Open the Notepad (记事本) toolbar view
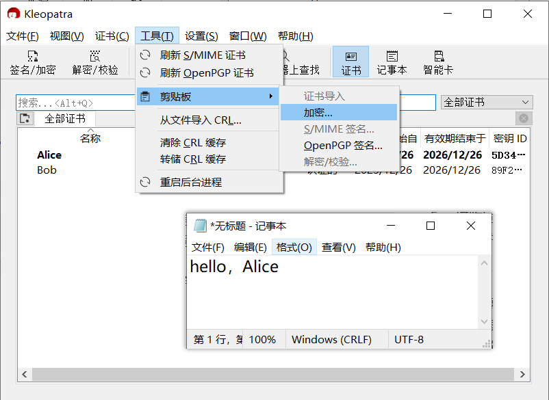This screenshot has height=400, width=549. click(392, 62)
